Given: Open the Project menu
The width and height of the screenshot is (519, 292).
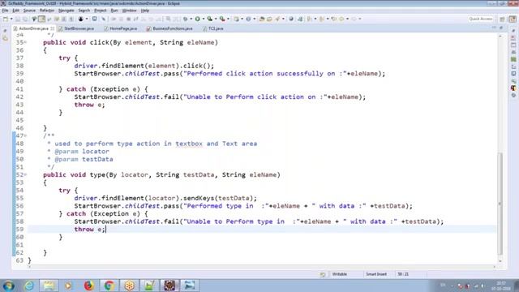Looking at the screenshot, I should click(101, 11).
